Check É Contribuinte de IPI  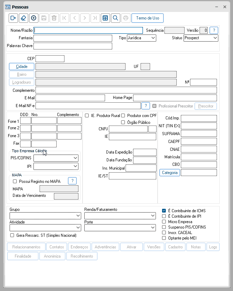coord(164,216)
